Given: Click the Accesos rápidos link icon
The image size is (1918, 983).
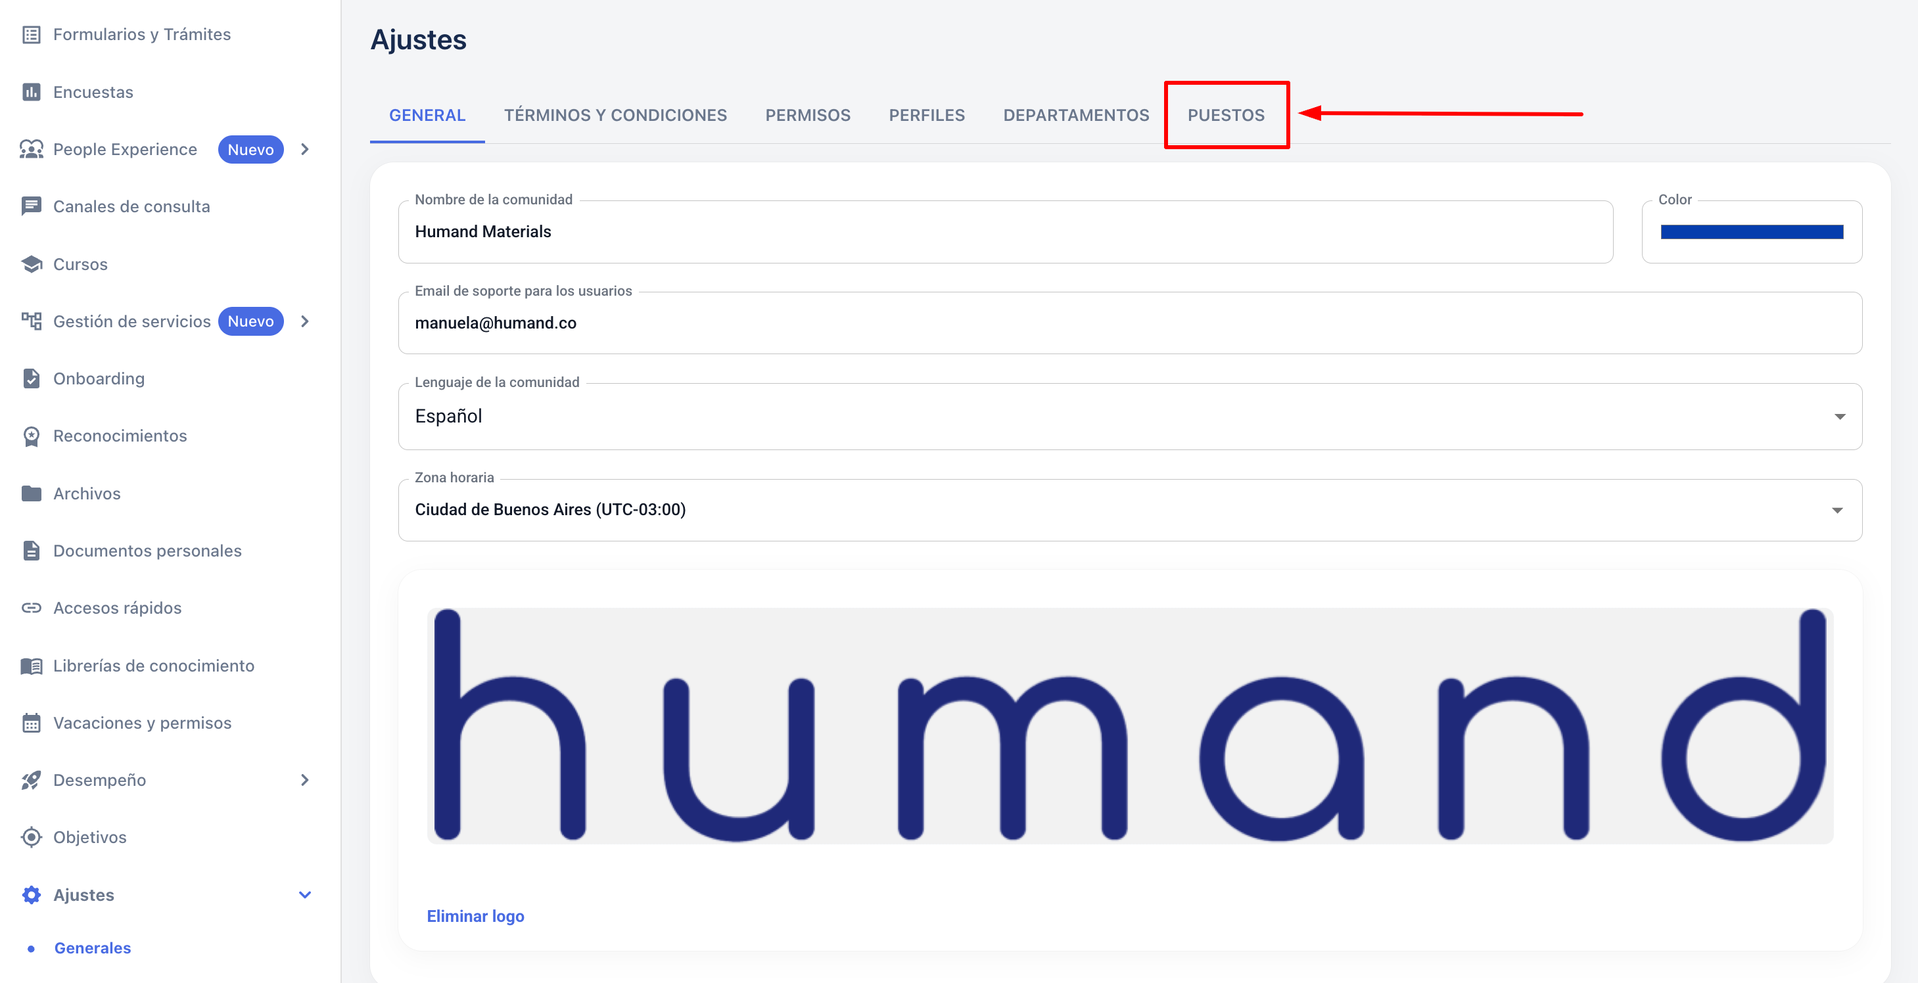Looking at the screenshot, I should tap(32, 608).
